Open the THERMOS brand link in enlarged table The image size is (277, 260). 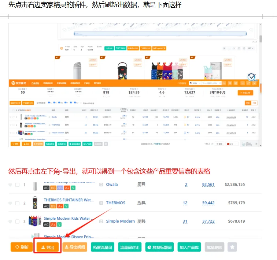coord(115,203)
